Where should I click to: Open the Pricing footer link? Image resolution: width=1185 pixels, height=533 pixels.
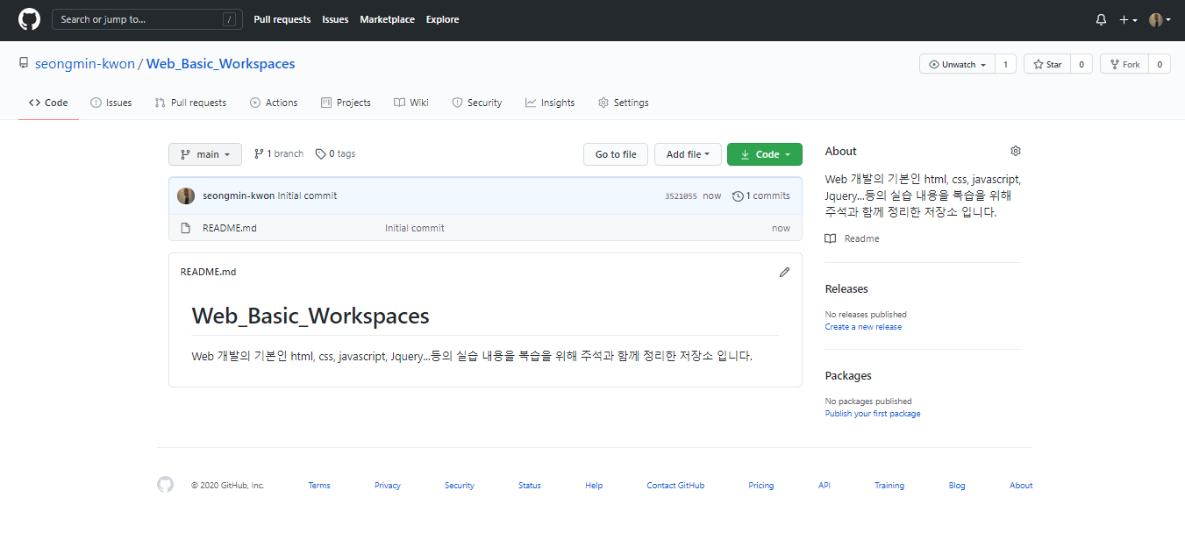tap(761, 486)
